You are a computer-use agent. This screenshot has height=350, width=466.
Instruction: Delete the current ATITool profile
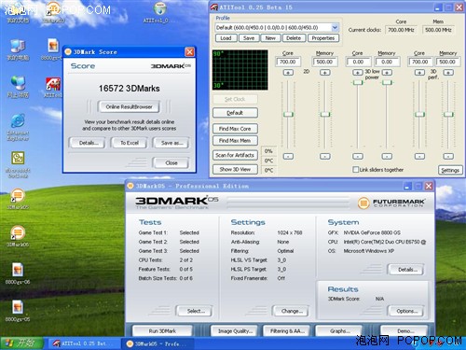click(294, 38)
